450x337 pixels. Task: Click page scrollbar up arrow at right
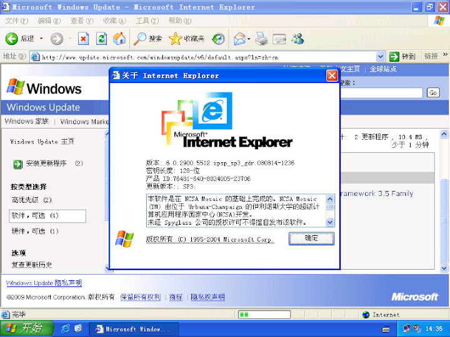[444, 134]
